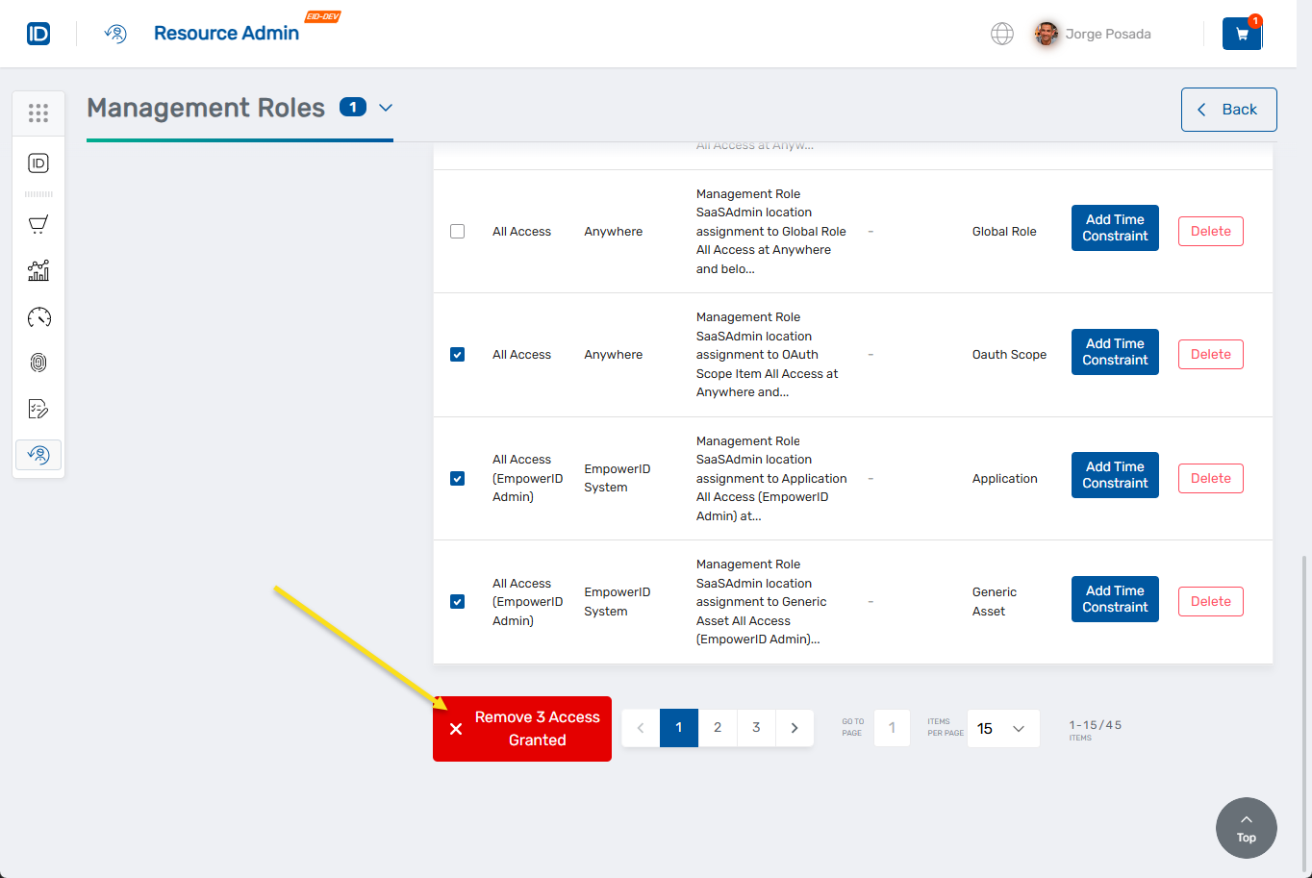Select page 2 of results

[x=718, y=728]
